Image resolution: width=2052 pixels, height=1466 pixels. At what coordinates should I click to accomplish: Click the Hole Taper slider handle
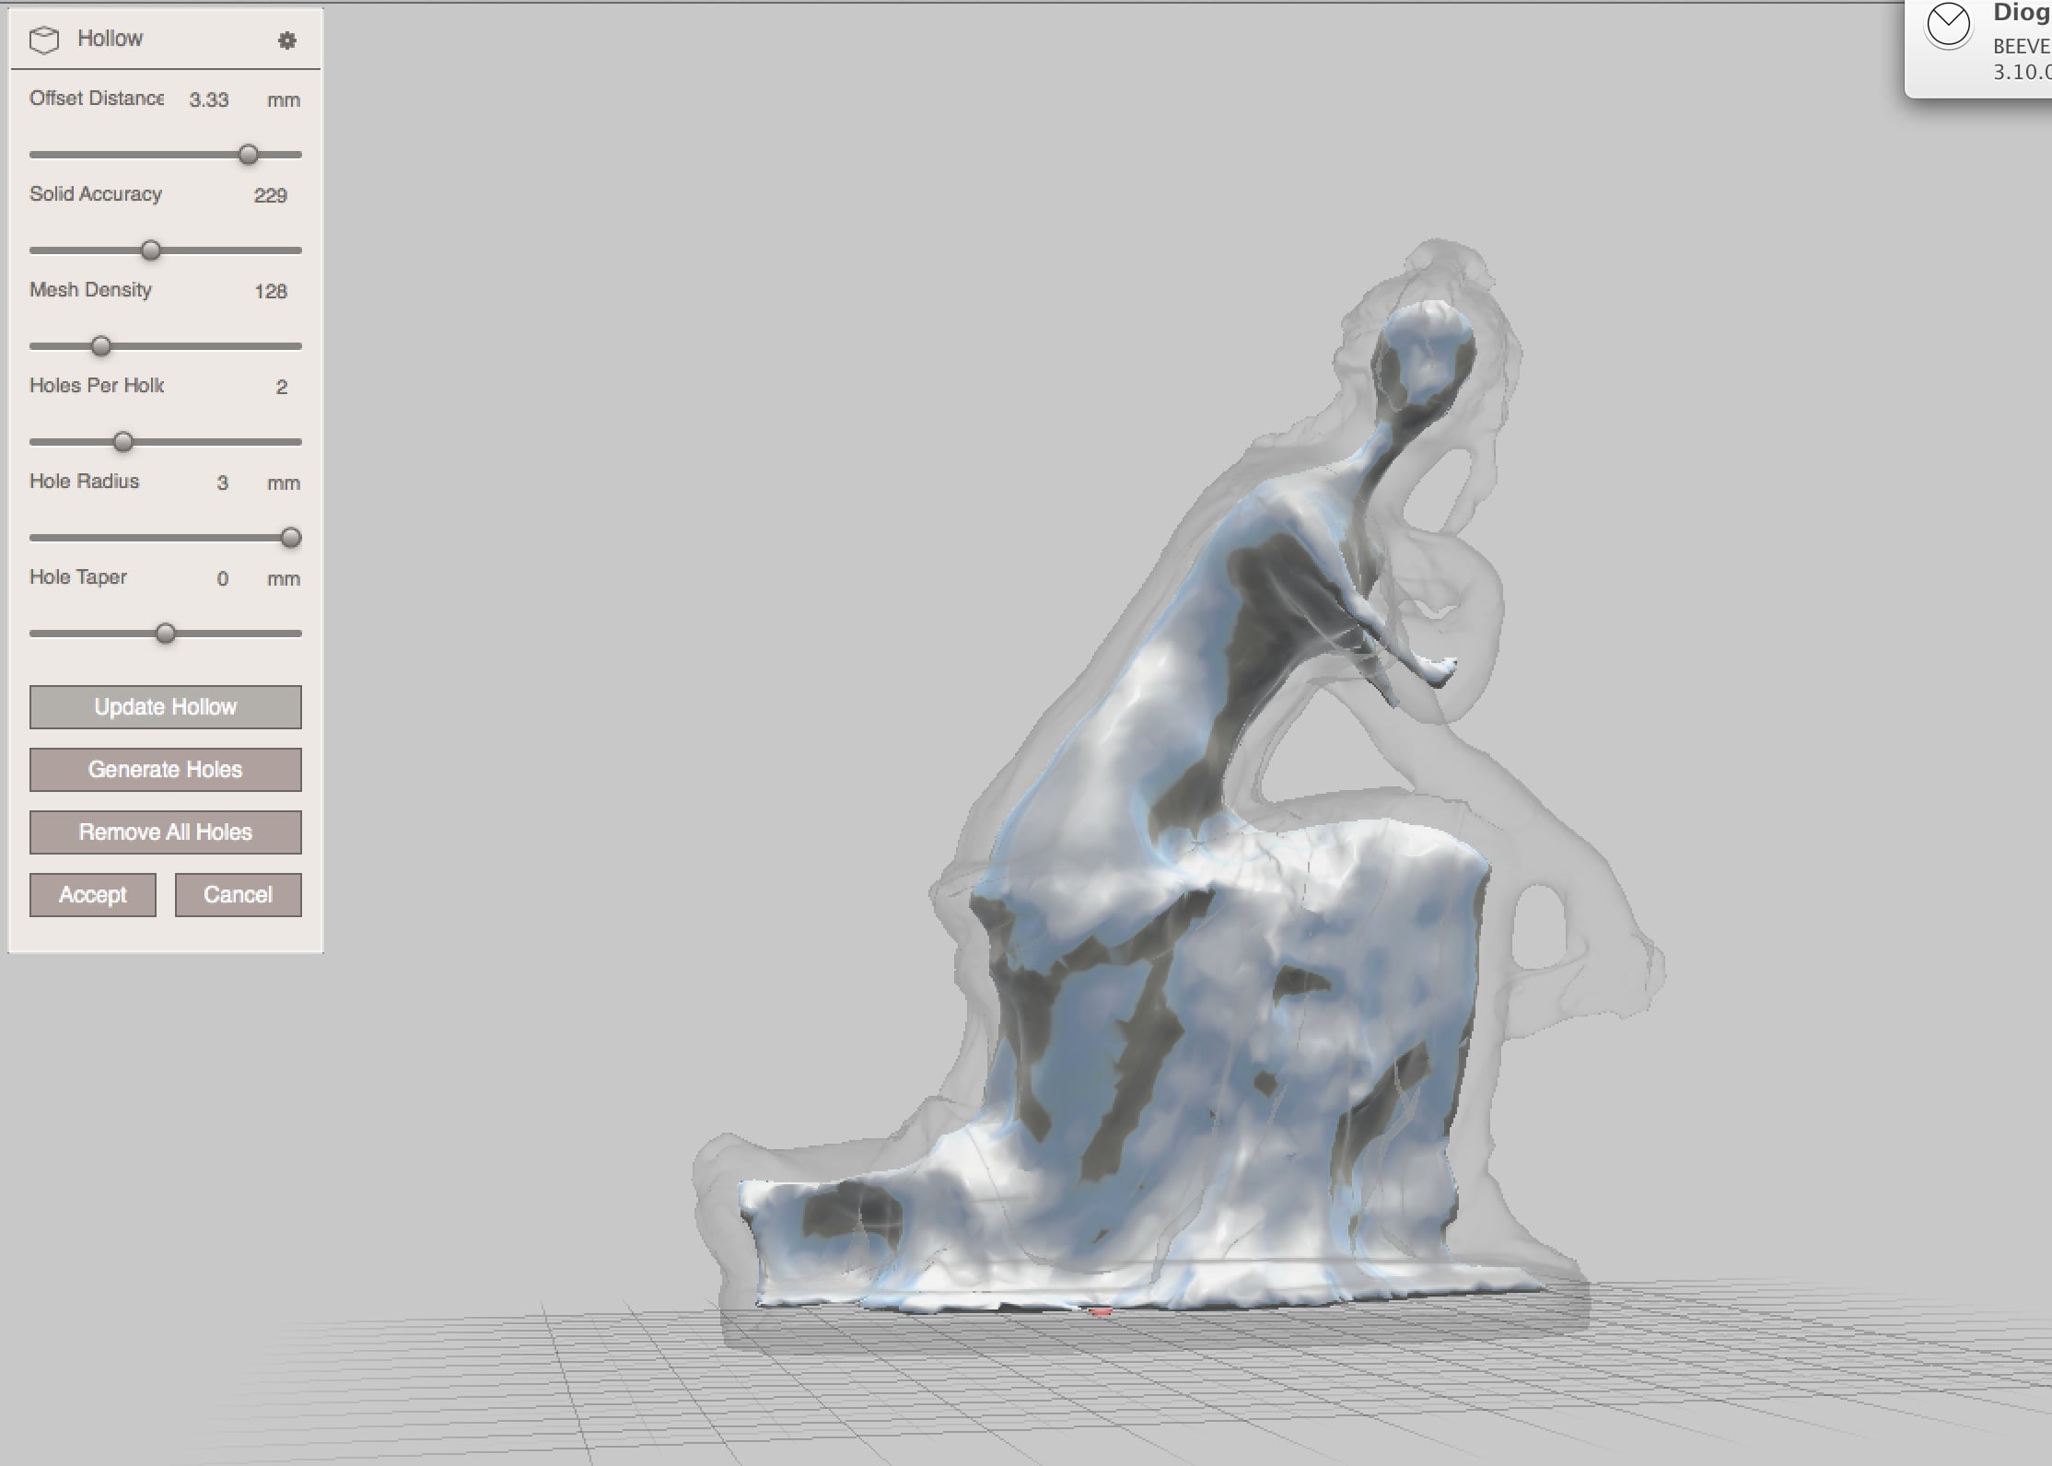[x=166, y=634]
